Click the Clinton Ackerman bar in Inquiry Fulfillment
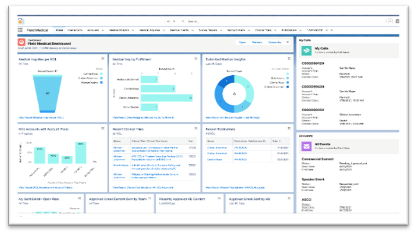Viewport: 416px width, 235px height. [x=167, y=98]
